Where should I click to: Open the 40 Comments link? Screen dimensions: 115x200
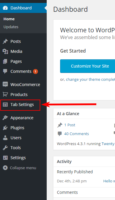76,134
